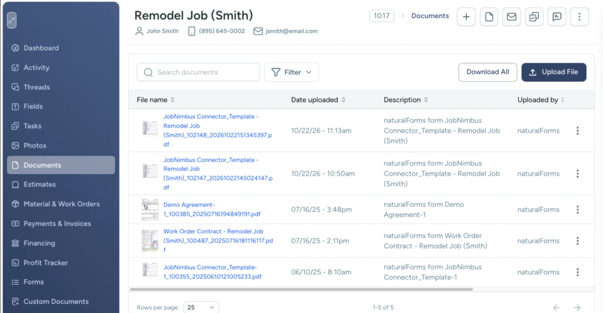Screen dimensions: 603x313
Task: Click the new document icon in header
Action: tap(489, 17)
